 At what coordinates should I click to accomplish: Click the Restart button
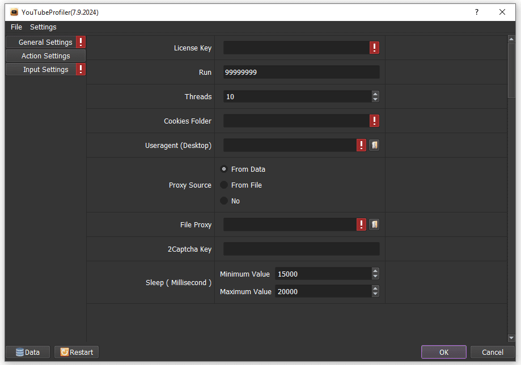(x=77, y=352)
